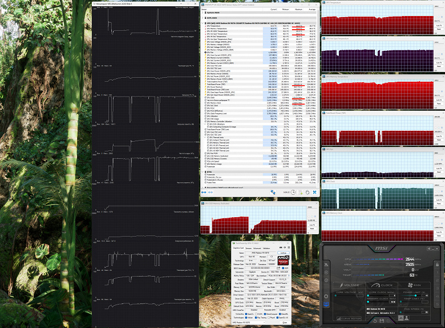
Task: Click HWiNFO network remote sensors icon
Action: tap(273, 192)
